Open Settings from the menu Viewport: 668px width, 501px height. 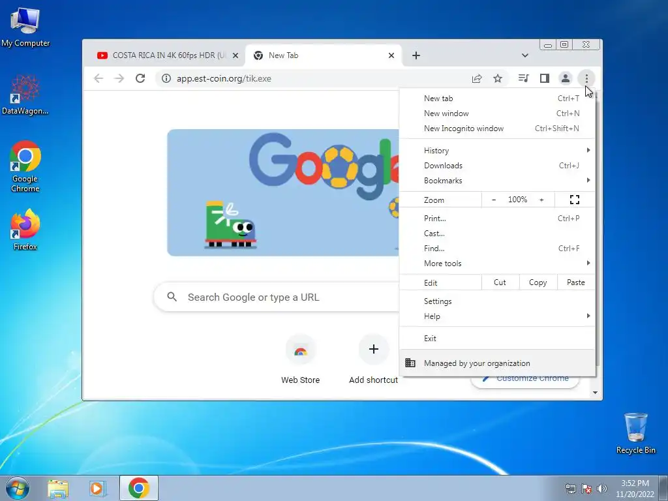[x=498, y=301]
